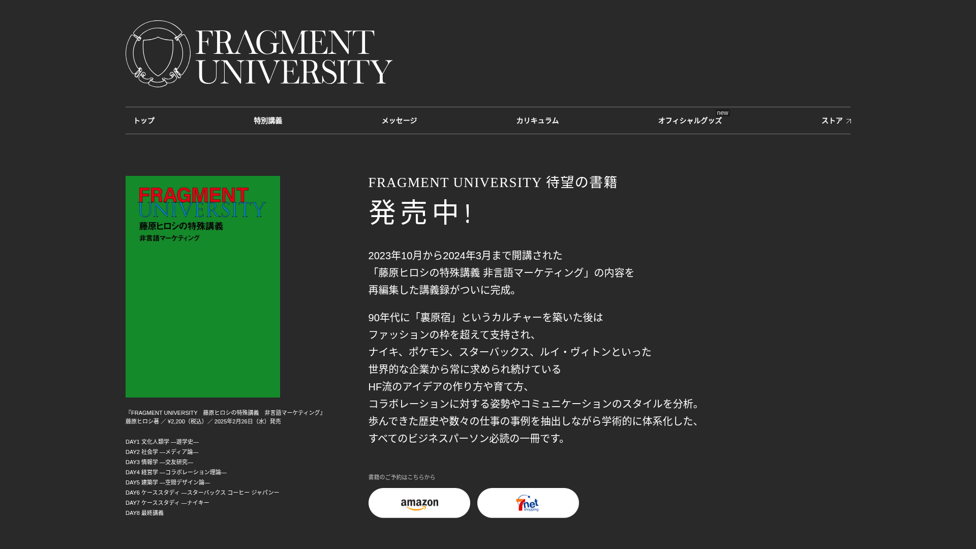Viewport: 976px width, 549px height.
Task: Click the paragraph starting 2023年10月から
Action: click(501, 272)
